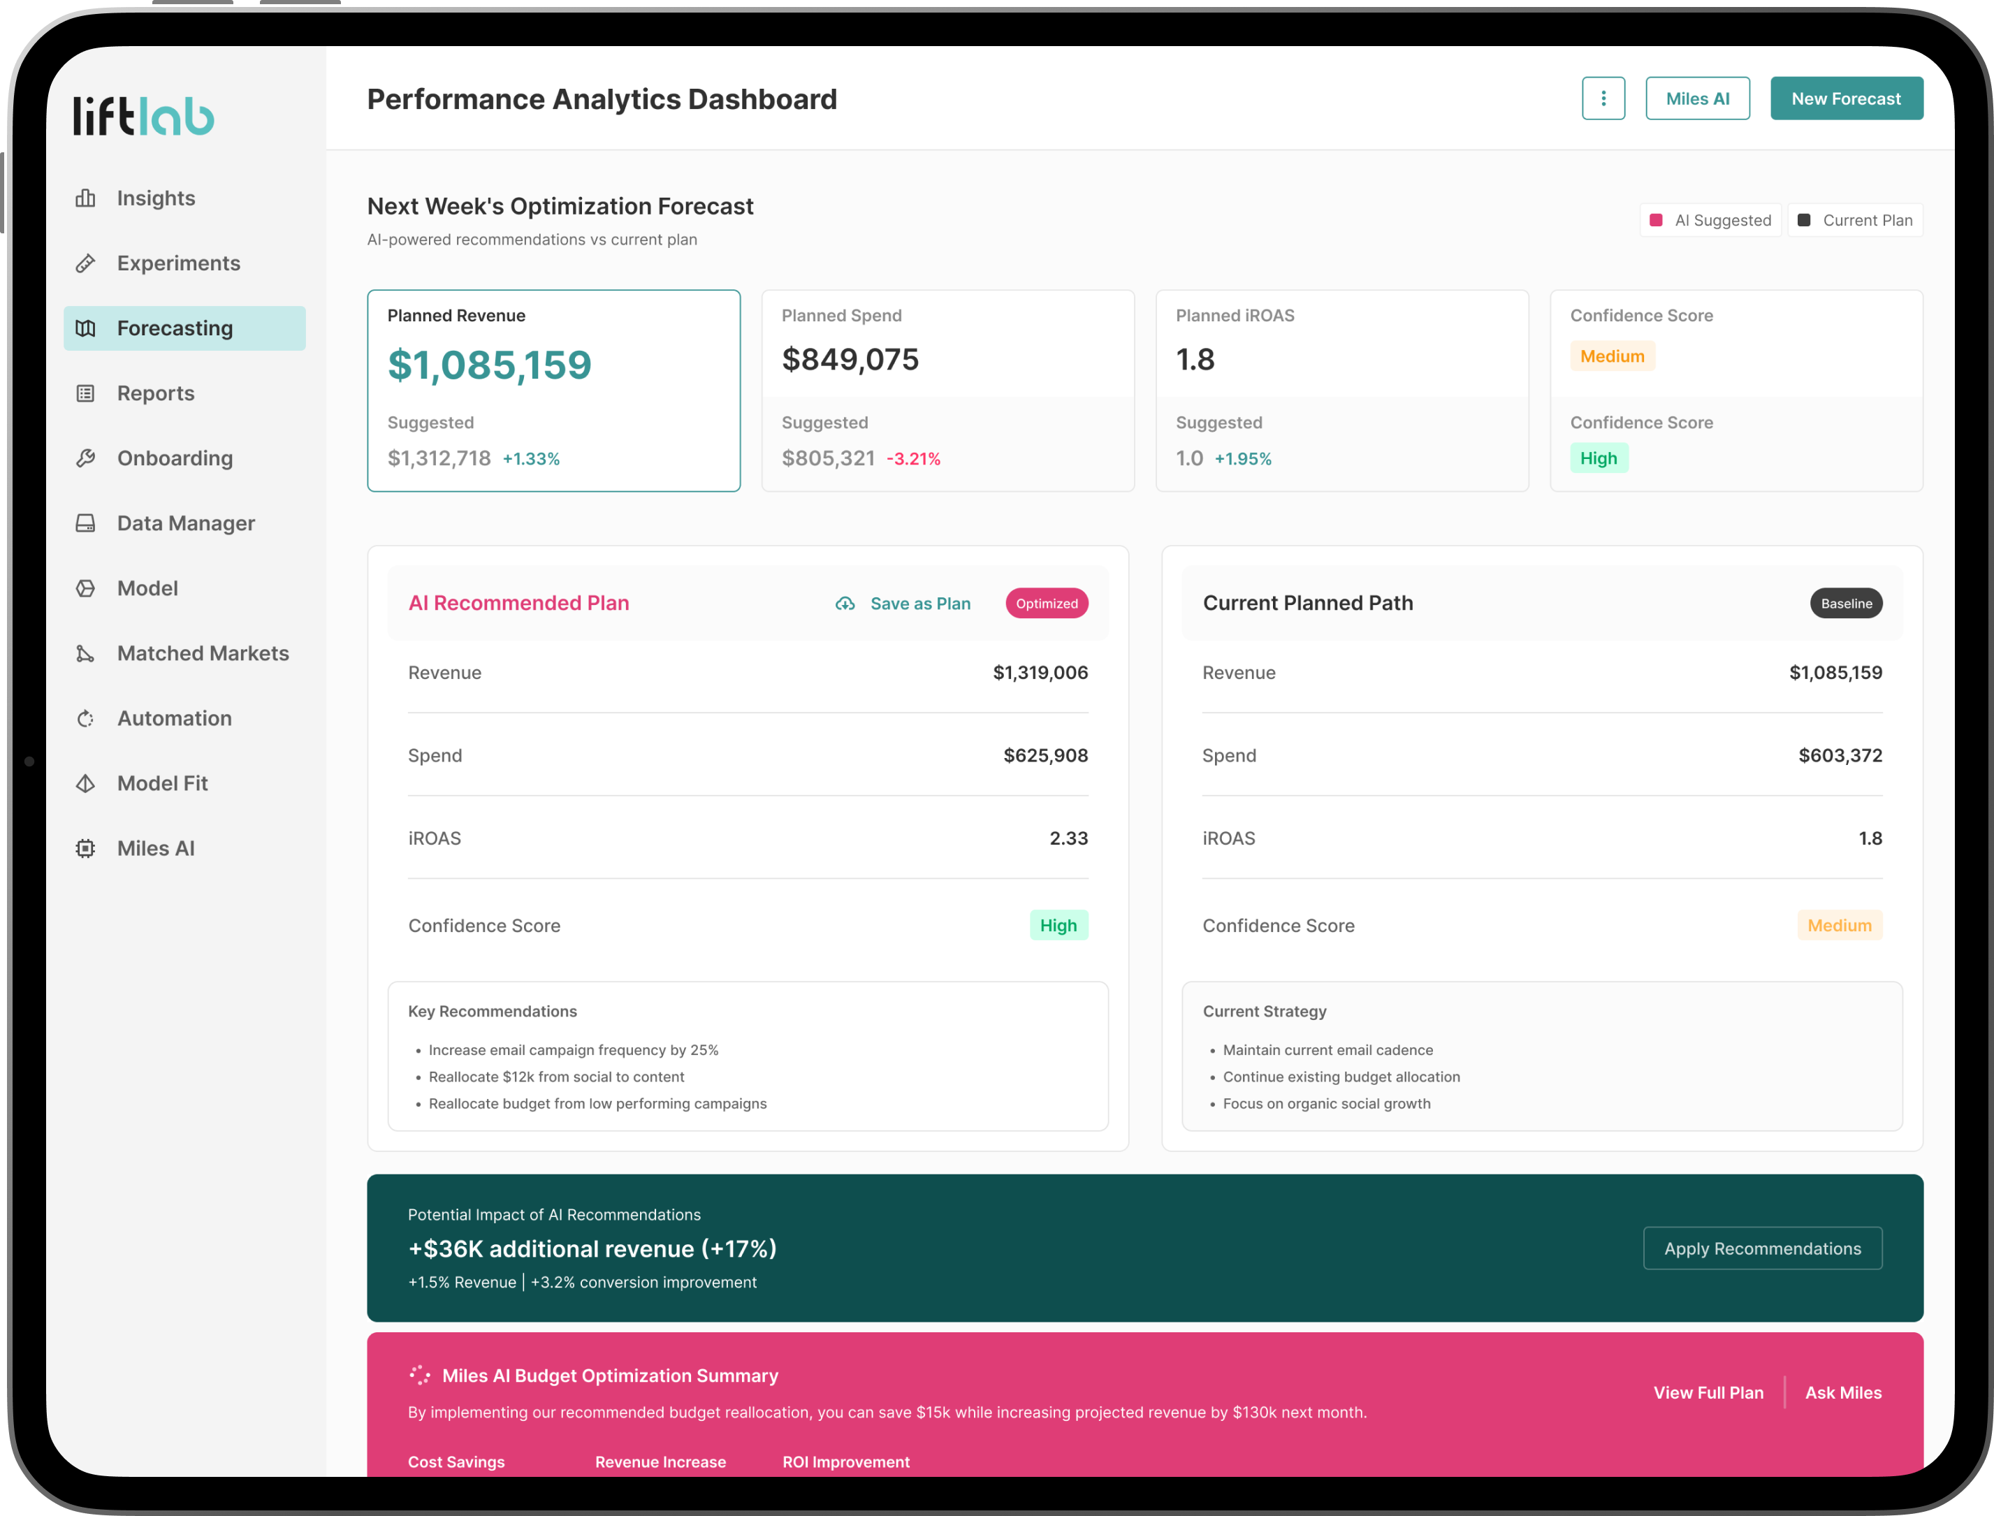Viewport: 1994px width, 1516px height.
Task: Open the View Full Plan link
Action: point(1707,1392)
